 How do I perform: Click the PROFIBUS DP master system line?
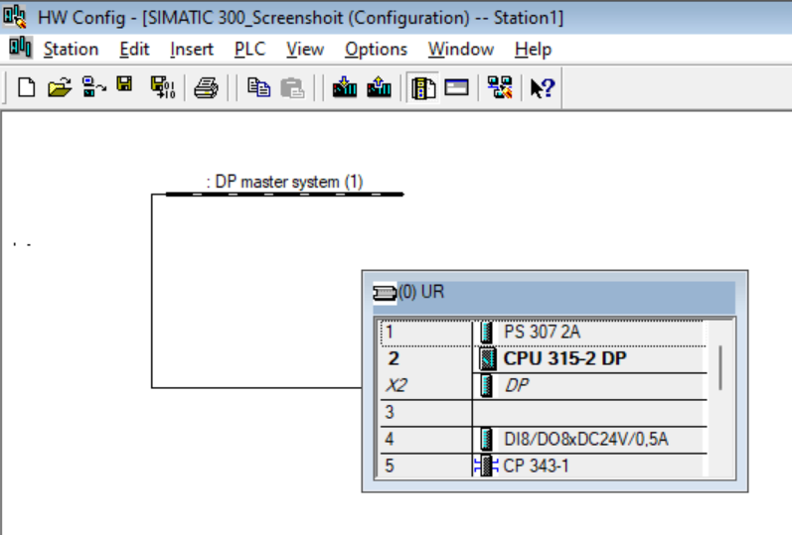(x=284, y=195)
